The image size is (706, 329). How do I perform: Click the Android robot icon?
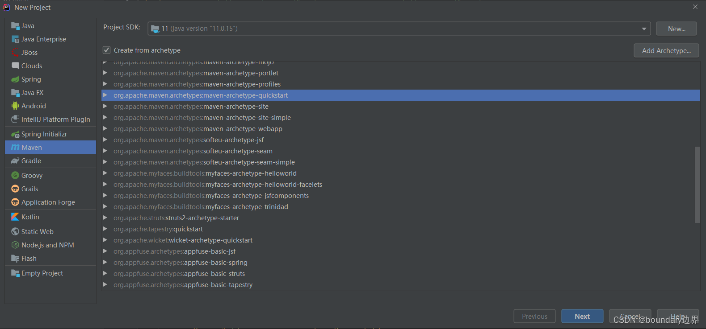[x=15, y=106]
